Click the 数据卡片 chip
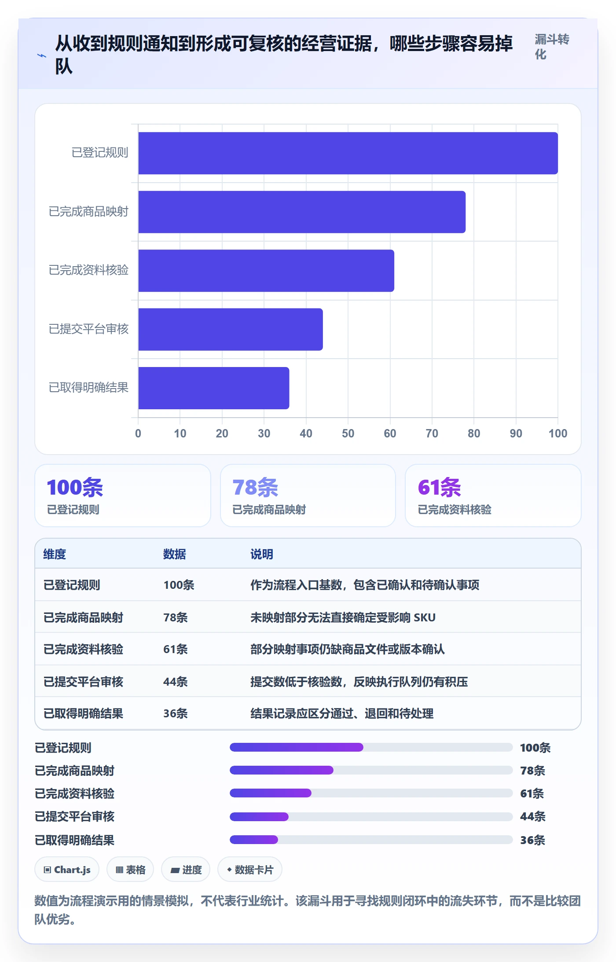Image resolution: width=616 pixels, height=962 pixels. (250, 870)
